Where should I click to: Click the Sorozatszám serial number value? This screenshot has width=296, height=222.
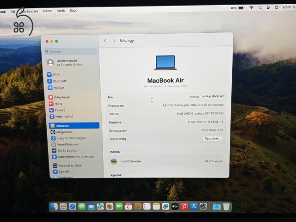point(212,130)
